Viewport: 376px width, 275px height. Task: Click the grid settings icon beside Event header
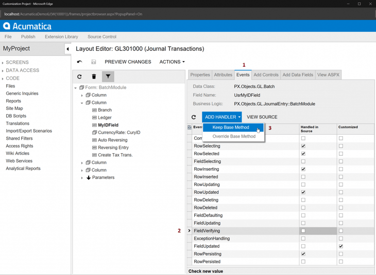click(190, 127)
